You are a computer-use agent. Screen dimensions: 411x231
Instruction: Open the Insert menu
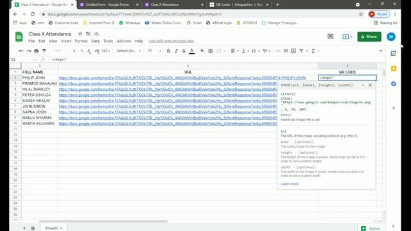[x=66, y=41]
